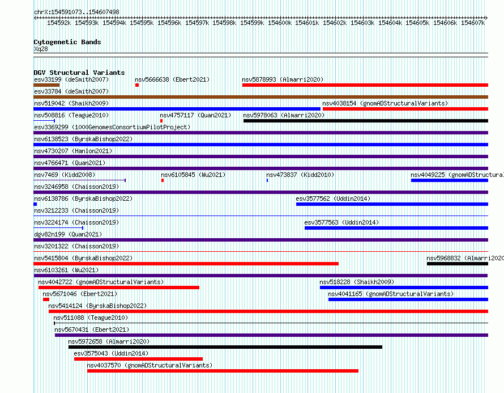Screen dimensions: 504x393
Task: Open the nsv6105845 (Wu2021) label
Action: (x=193, y=175)
